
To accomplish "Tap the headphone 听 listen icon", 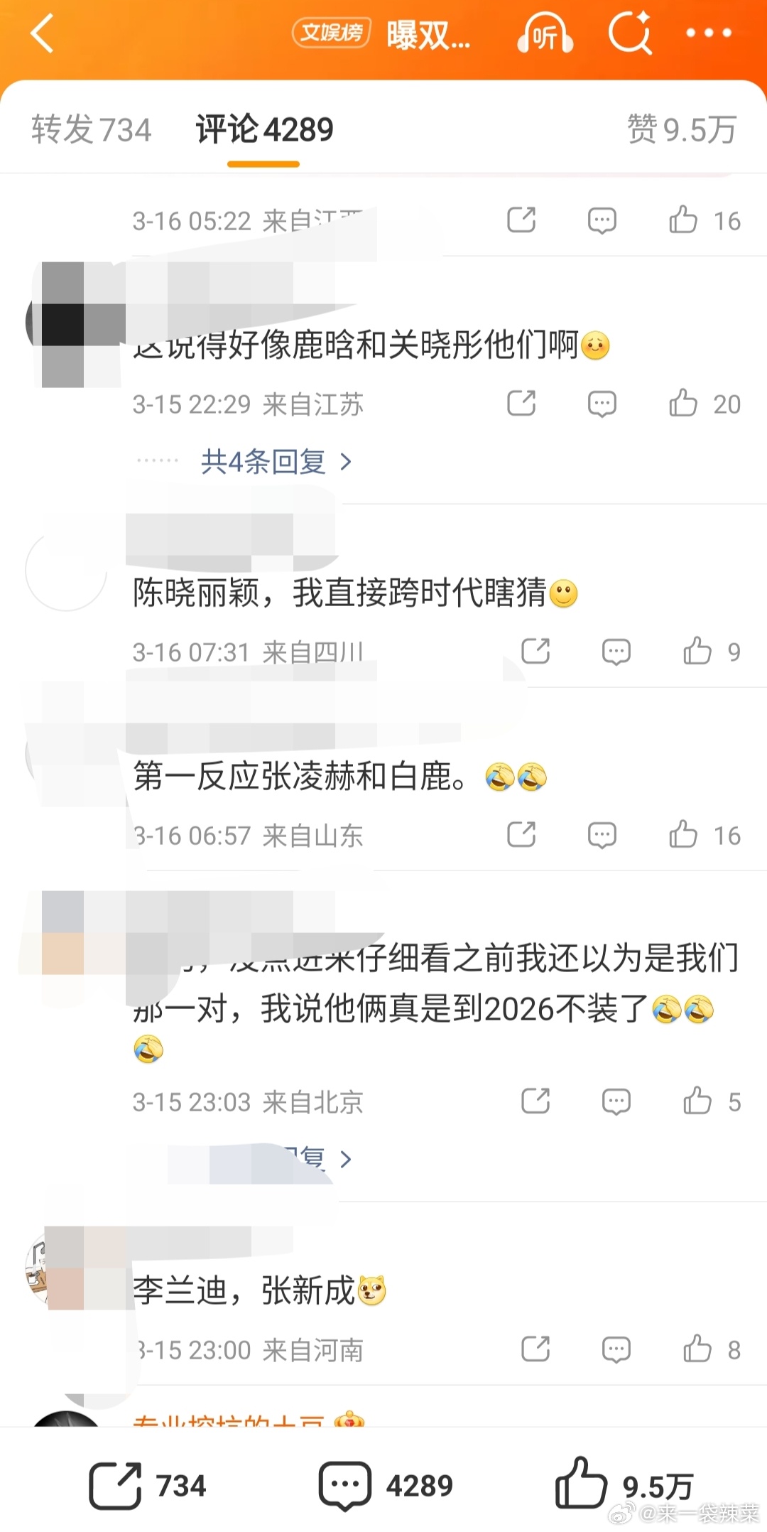I will [x=545, y=33].
